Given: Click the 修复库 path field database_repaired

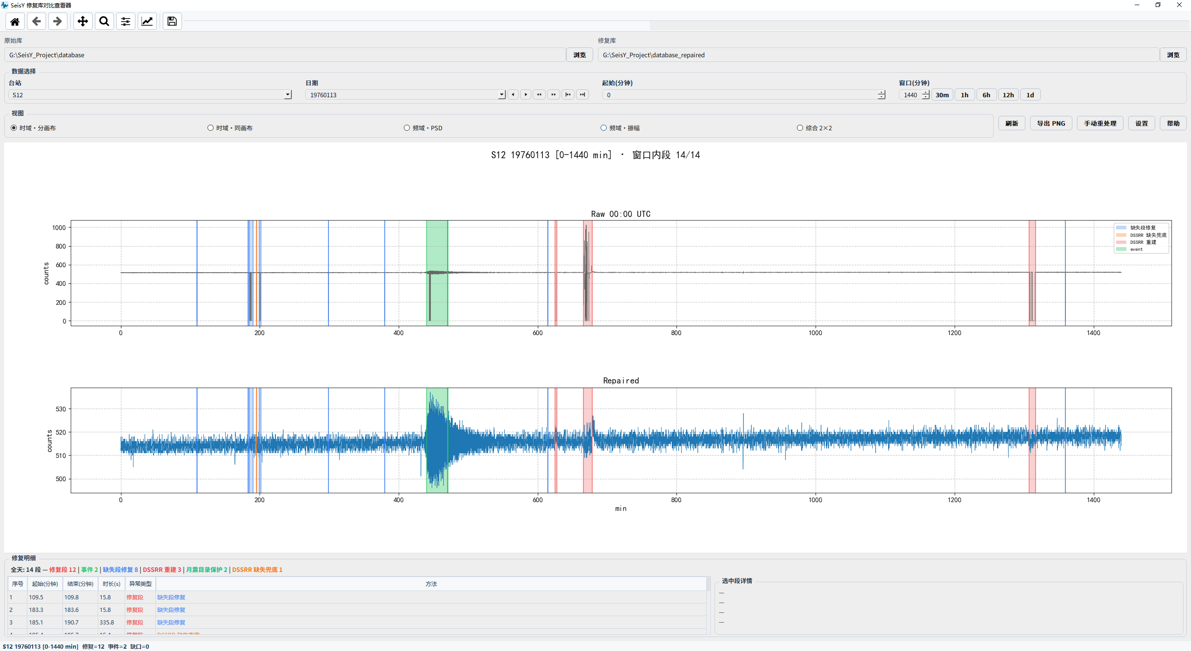Looking at the screenshot, I should (x=878, y=55).
